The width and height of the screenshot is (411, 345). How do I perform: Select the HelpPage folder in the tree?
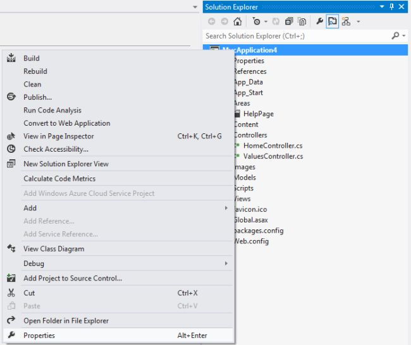(x=258, y=114)
